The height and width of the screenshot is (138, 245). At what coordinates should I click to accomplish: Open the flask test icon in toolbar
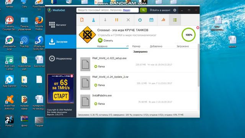click(x=93, y=20)
